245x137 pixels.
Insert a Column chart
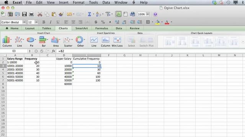click(7, 41)
